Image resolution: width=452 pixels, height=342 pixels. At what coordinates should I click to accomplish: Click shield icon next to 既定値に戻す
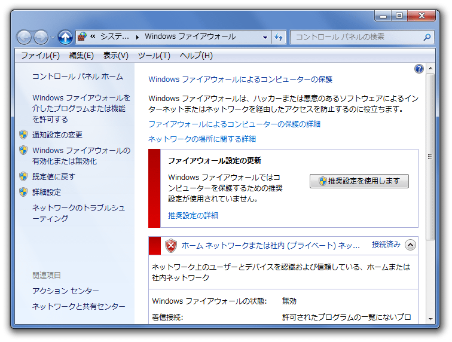(23, 176)
